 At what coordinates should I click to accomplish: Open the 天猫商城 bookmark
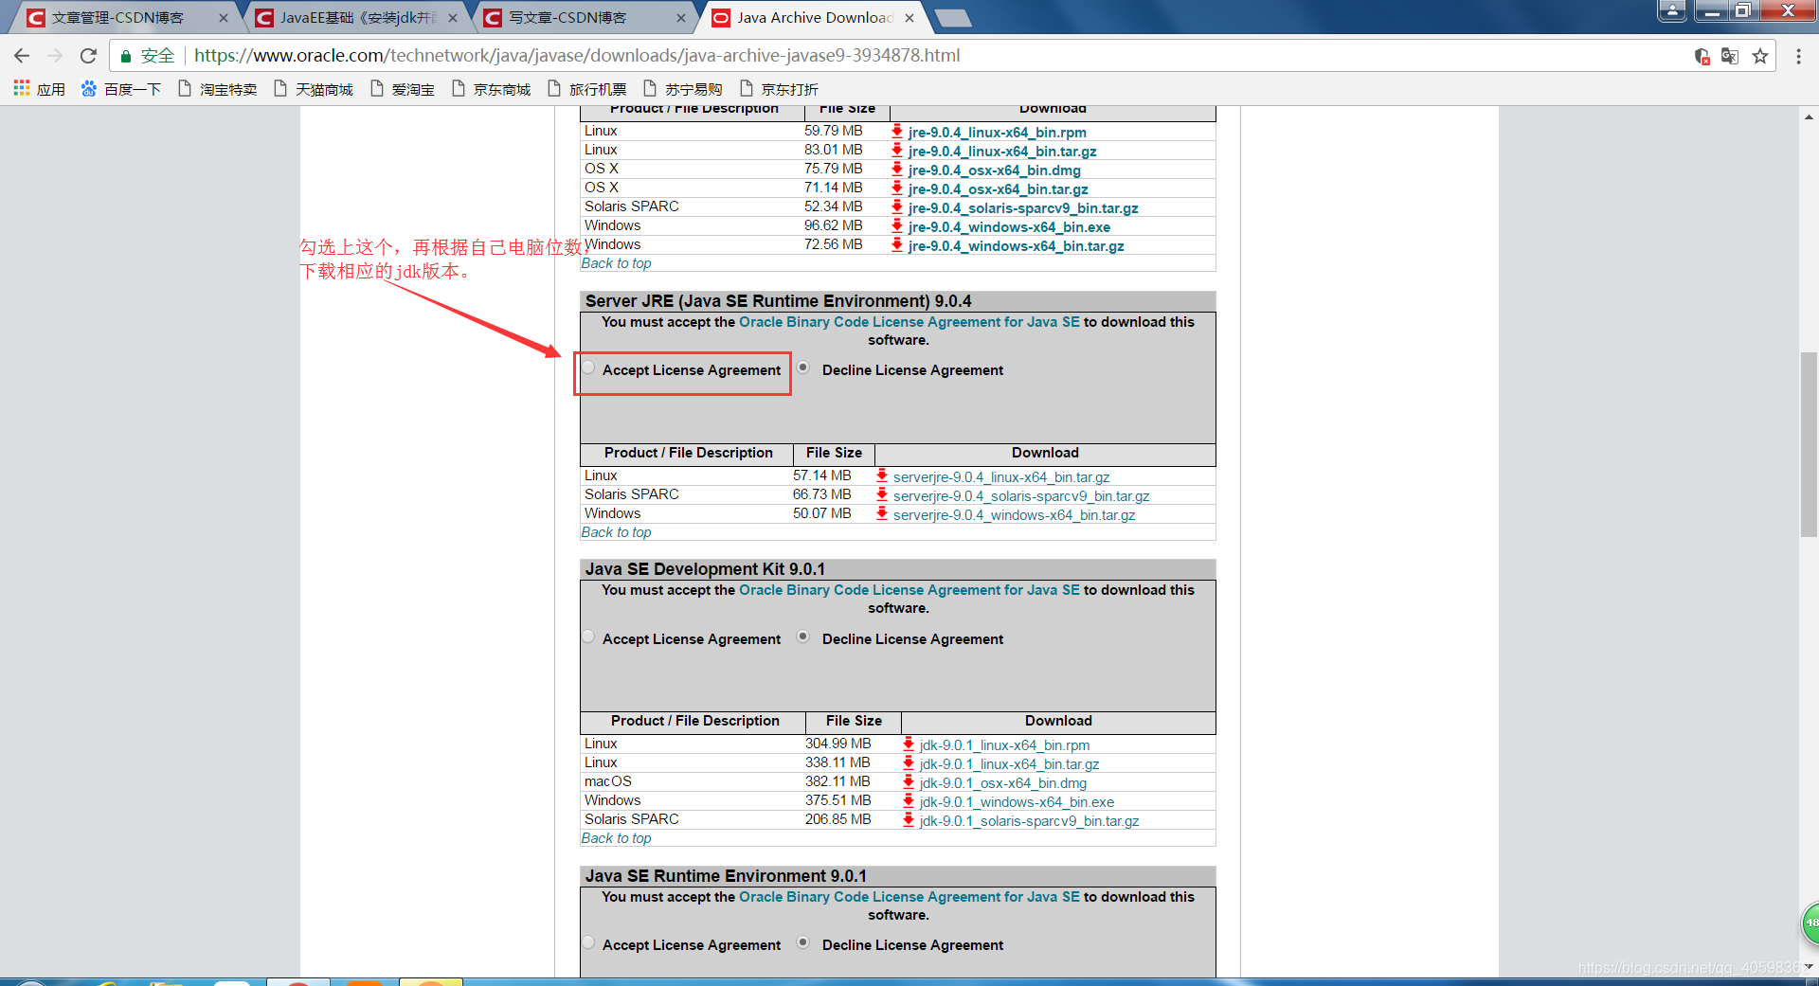314,89
